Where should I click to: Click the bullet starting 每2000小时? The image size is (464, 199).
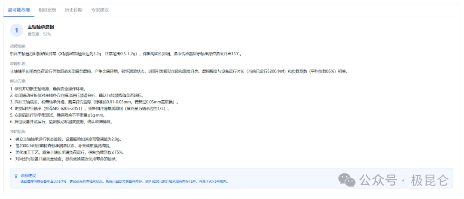[63, 146]
